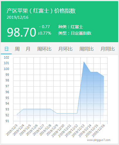Viewport: 119px width, 145px height.
Task: Click the x-axis label 2019/12/10
Action: 58,131
